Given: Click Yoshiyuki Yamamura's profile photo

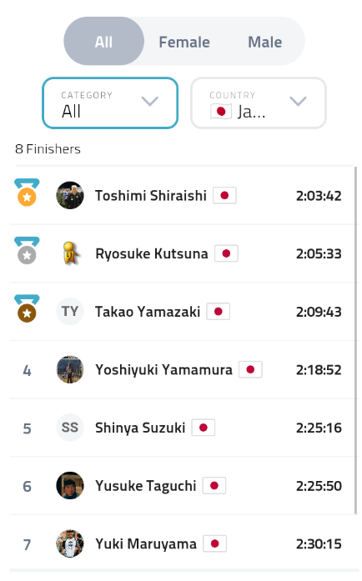Looking at the screenshot, I should tap(70, 369).
